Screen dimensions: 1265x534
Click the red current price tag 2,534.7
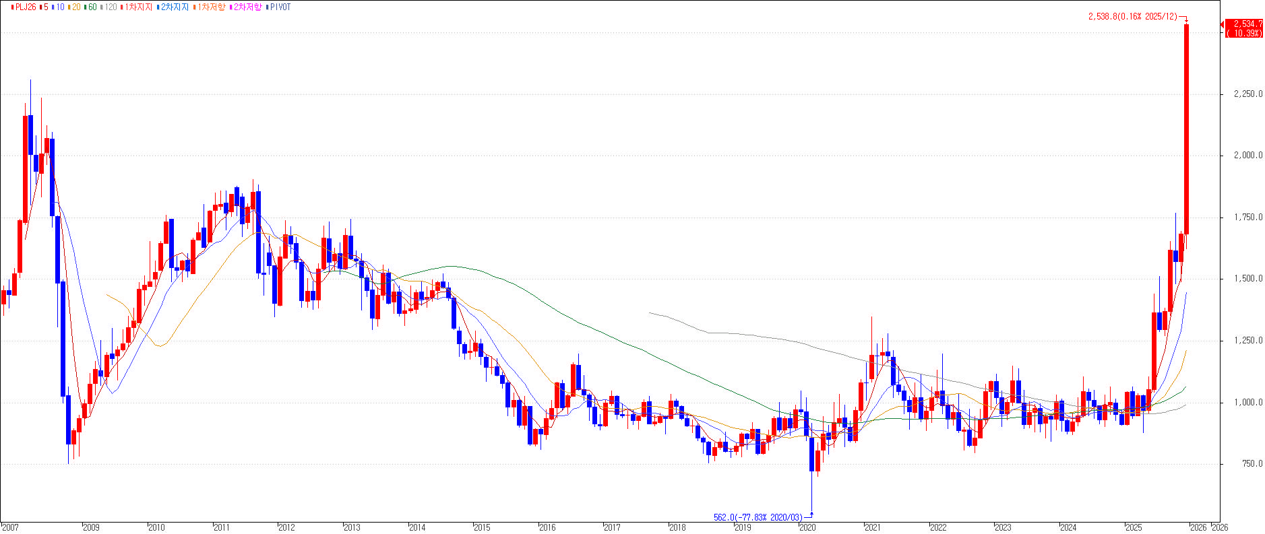1243,28
